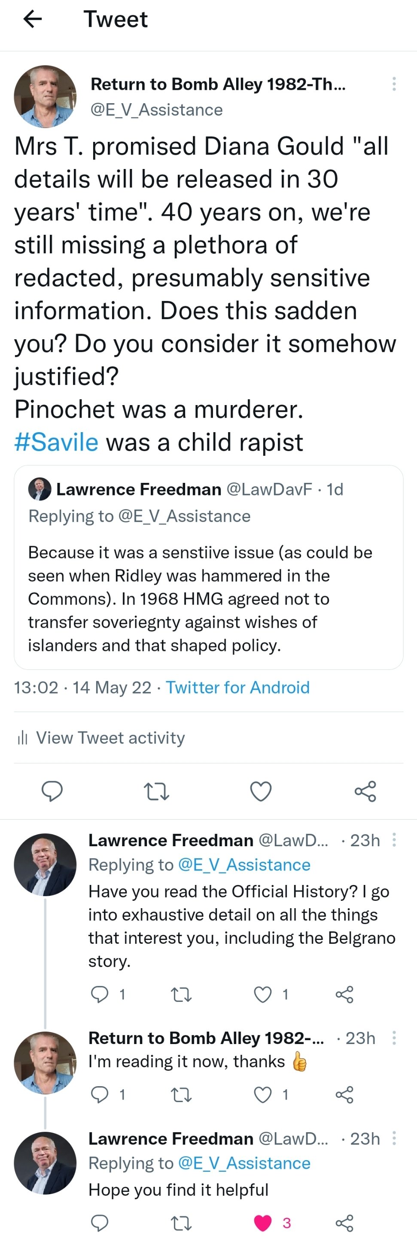Open Lawrence Freedman's avatar on the first reply
This screenshot has height=1244, width=417.
tap(46, 864)
